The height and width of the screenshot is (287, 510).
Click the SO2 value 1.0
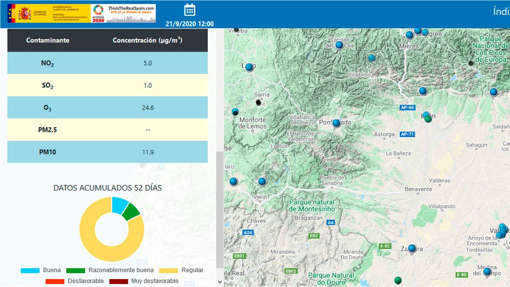[147, 85]
